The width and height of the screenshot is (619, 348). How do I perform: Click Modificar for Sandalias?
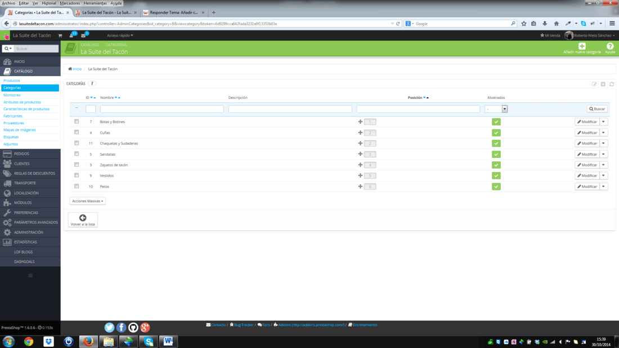tap(587, 154)
